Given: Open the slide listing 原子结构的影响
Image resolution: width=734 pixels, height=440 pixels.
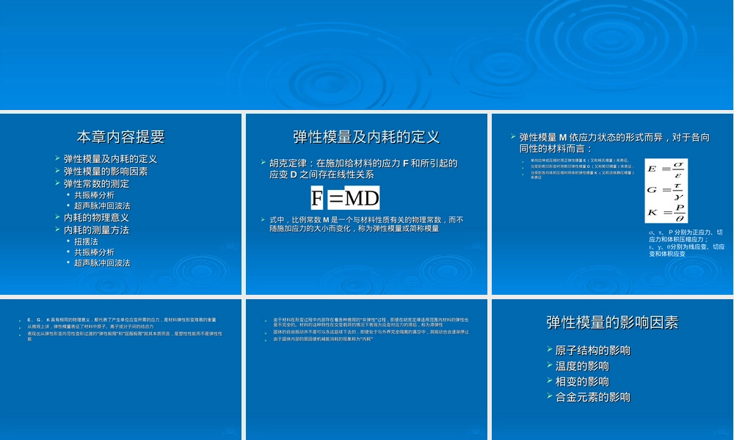Looking at the screenshot, I should [x=612, y=370].
